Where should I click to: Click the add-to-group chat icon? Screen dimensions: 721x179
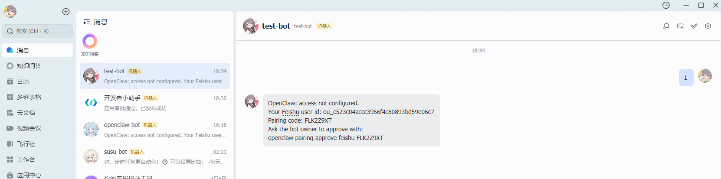[680, 26]
